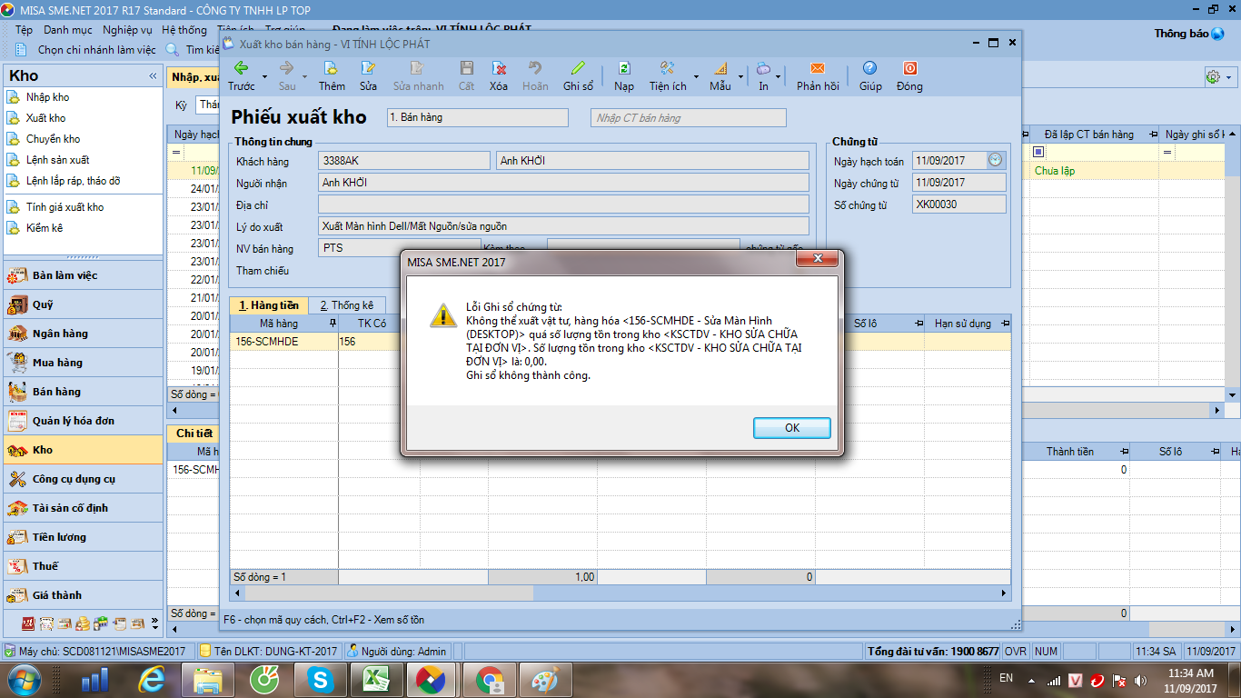Click the '156-SCMHDE' cell in Hàng tiền grid

point(283,342)
